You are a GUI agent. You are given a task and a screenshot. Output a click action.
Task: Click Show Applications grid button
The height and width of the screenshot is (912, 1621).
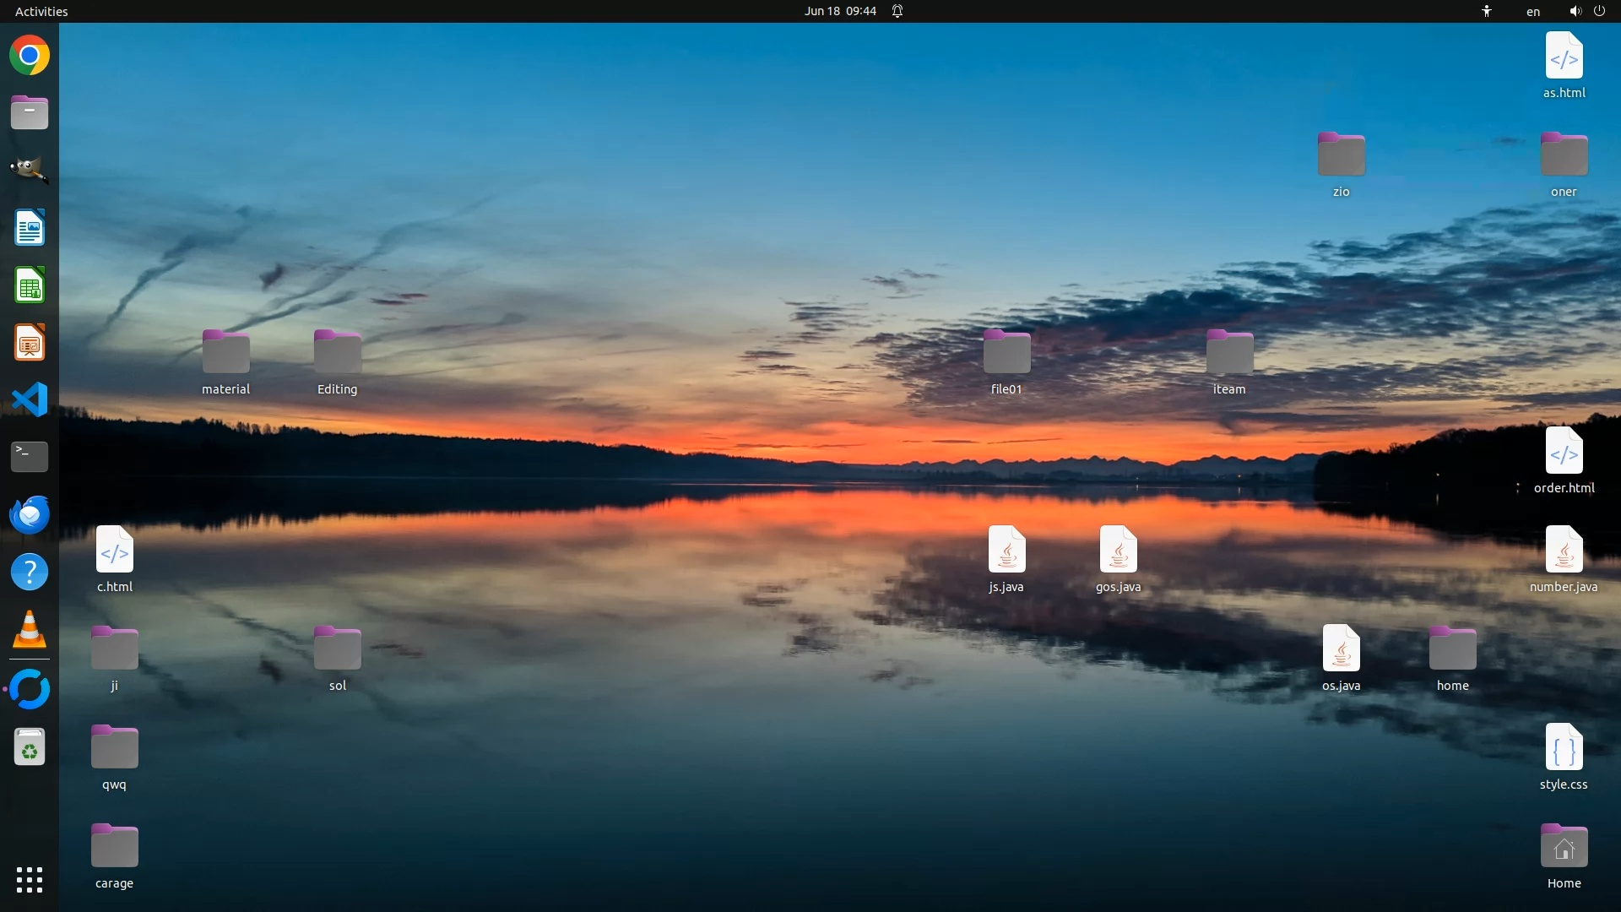[x=30, y=880]
